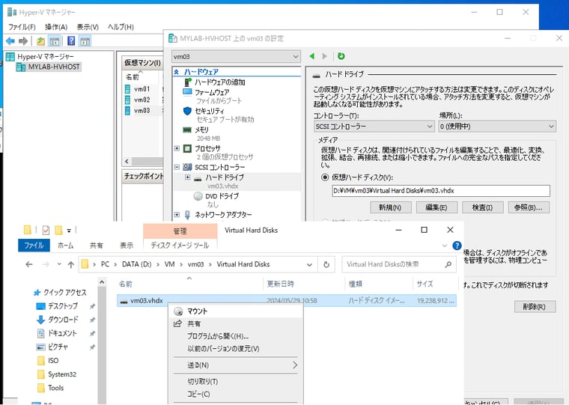Open ハードウェアの追加 in settings tree

[219, 82]
